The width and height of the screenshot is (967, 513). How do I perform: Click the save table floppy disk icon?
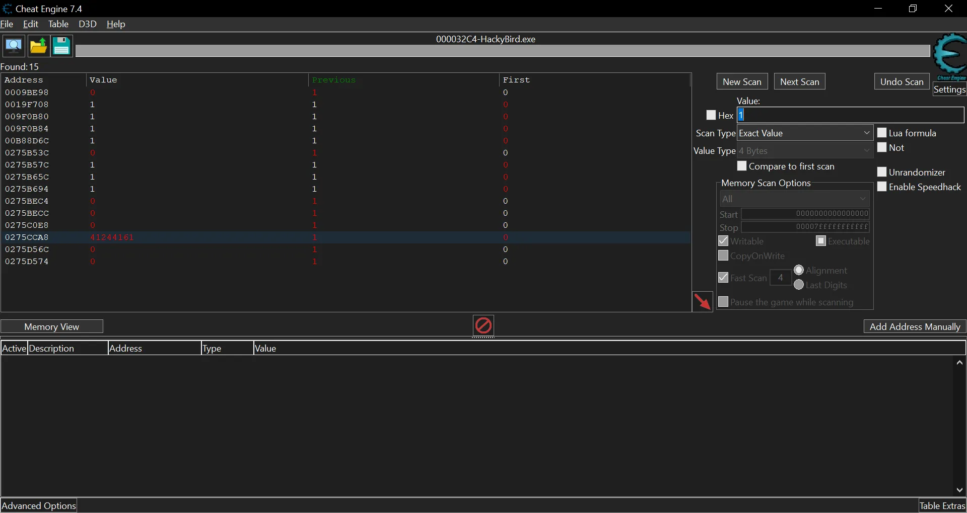coord(61,46)
